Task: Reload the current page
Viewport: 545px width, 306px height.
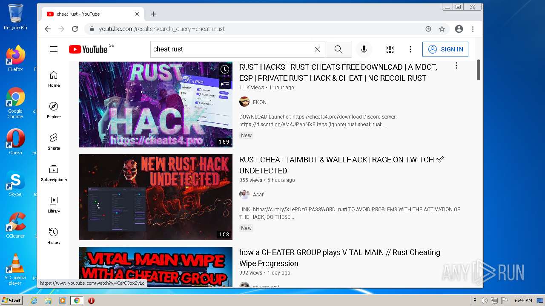Action: pos(75,29)
